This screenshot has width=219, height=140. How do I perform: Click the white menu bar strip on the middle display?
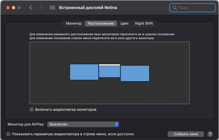point(109,65)
